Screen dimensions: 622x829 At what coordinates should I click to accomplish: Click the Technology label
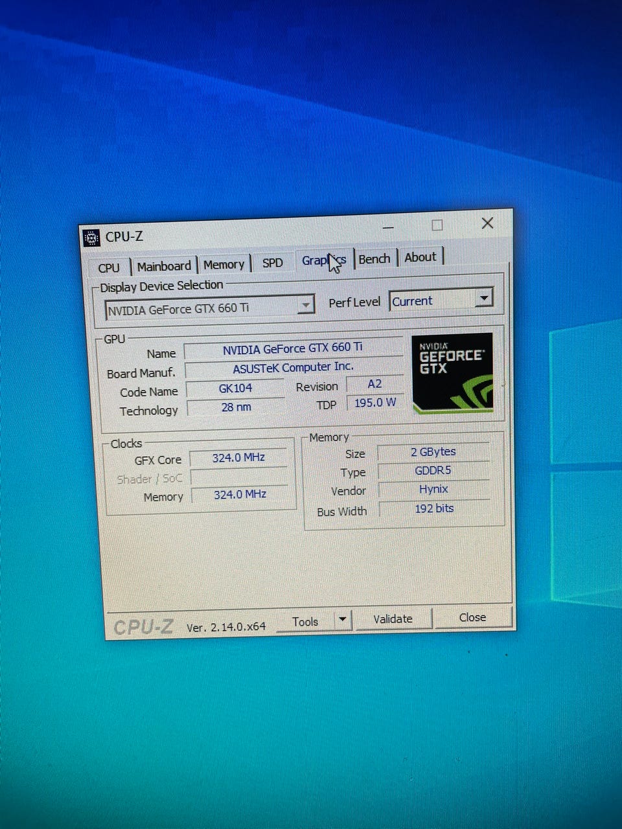coord(148,411)
